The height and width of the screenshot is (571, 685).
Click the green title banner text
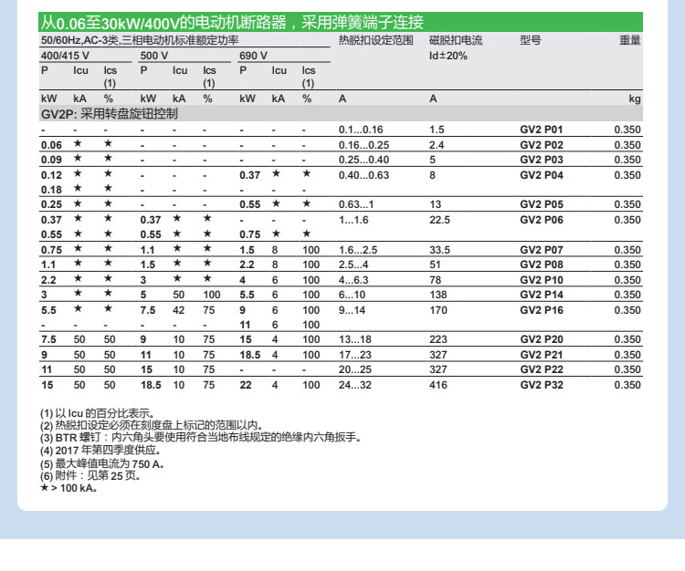pyautogui.click(x=232, y=22)
